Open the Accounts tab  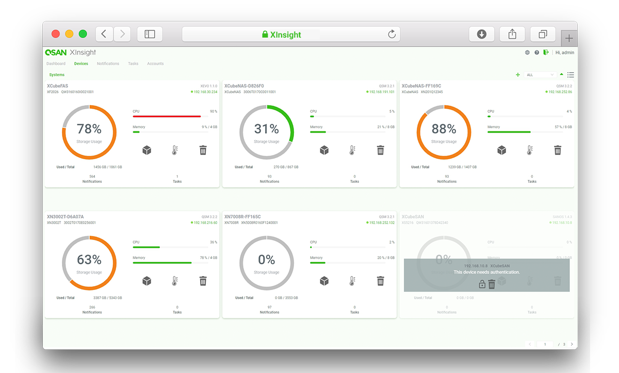point(155,64)
